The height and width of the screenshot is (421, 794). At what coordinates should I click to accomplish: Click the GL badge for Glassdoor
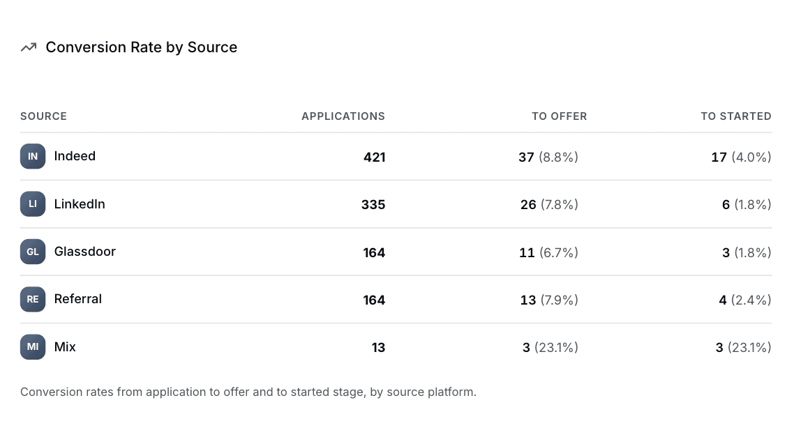33,252
